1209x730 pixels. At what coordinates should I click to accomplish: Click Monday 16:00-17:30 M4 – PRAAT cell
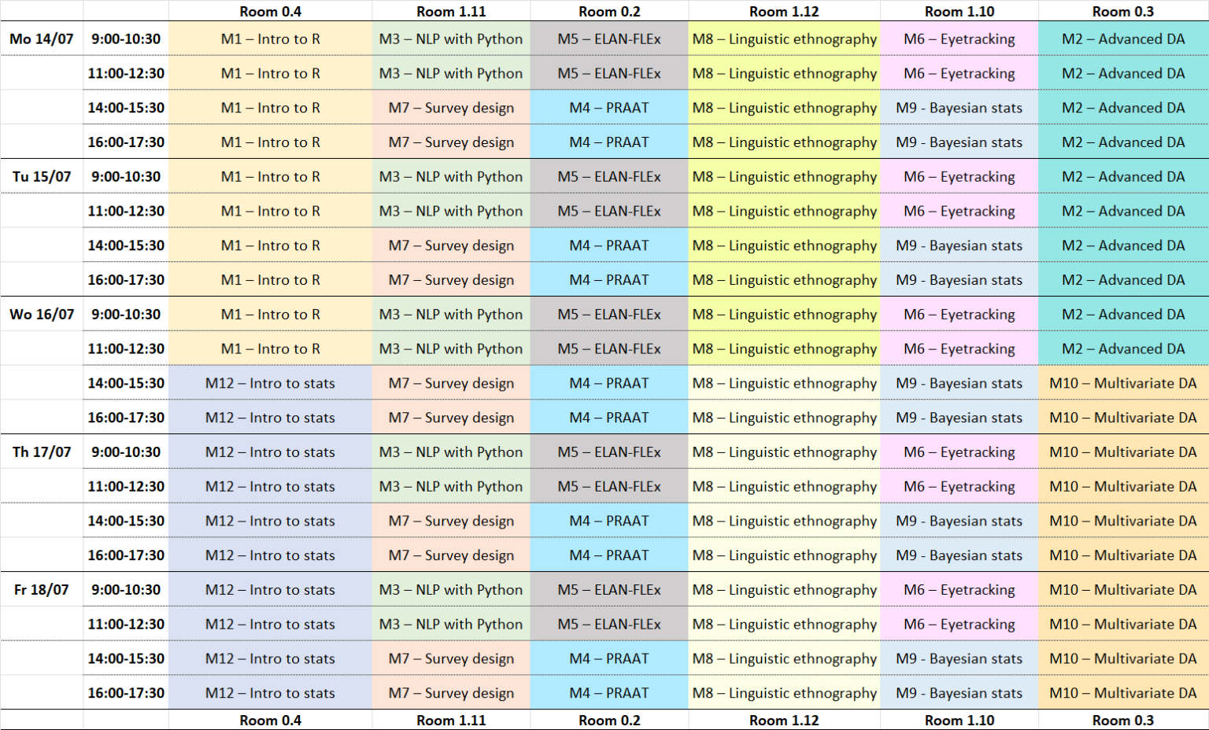pos(608,142)
